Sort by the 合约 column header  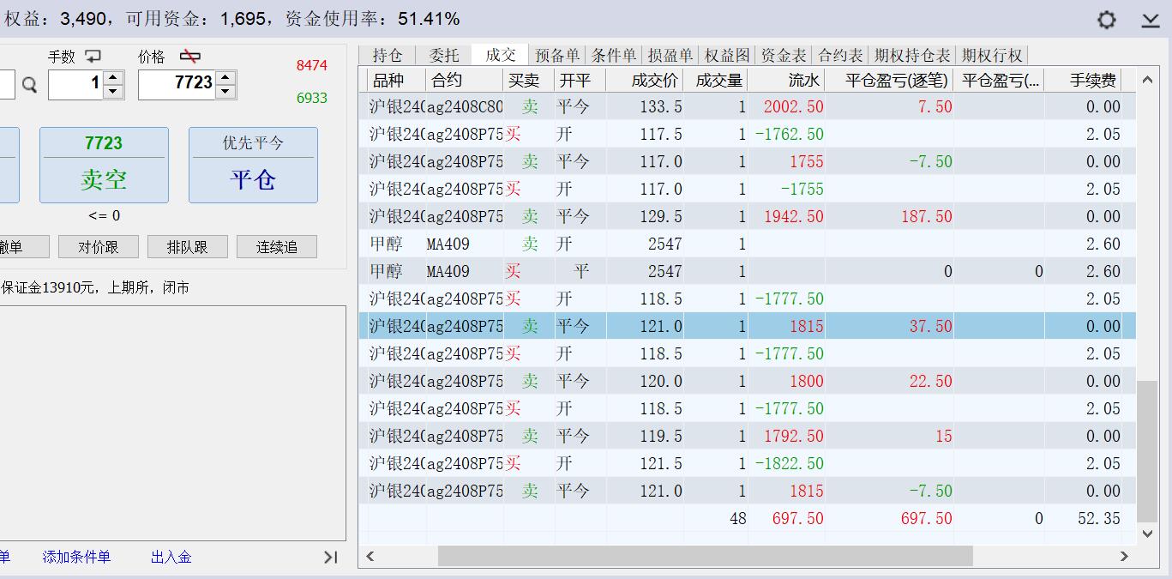[464, 80]
